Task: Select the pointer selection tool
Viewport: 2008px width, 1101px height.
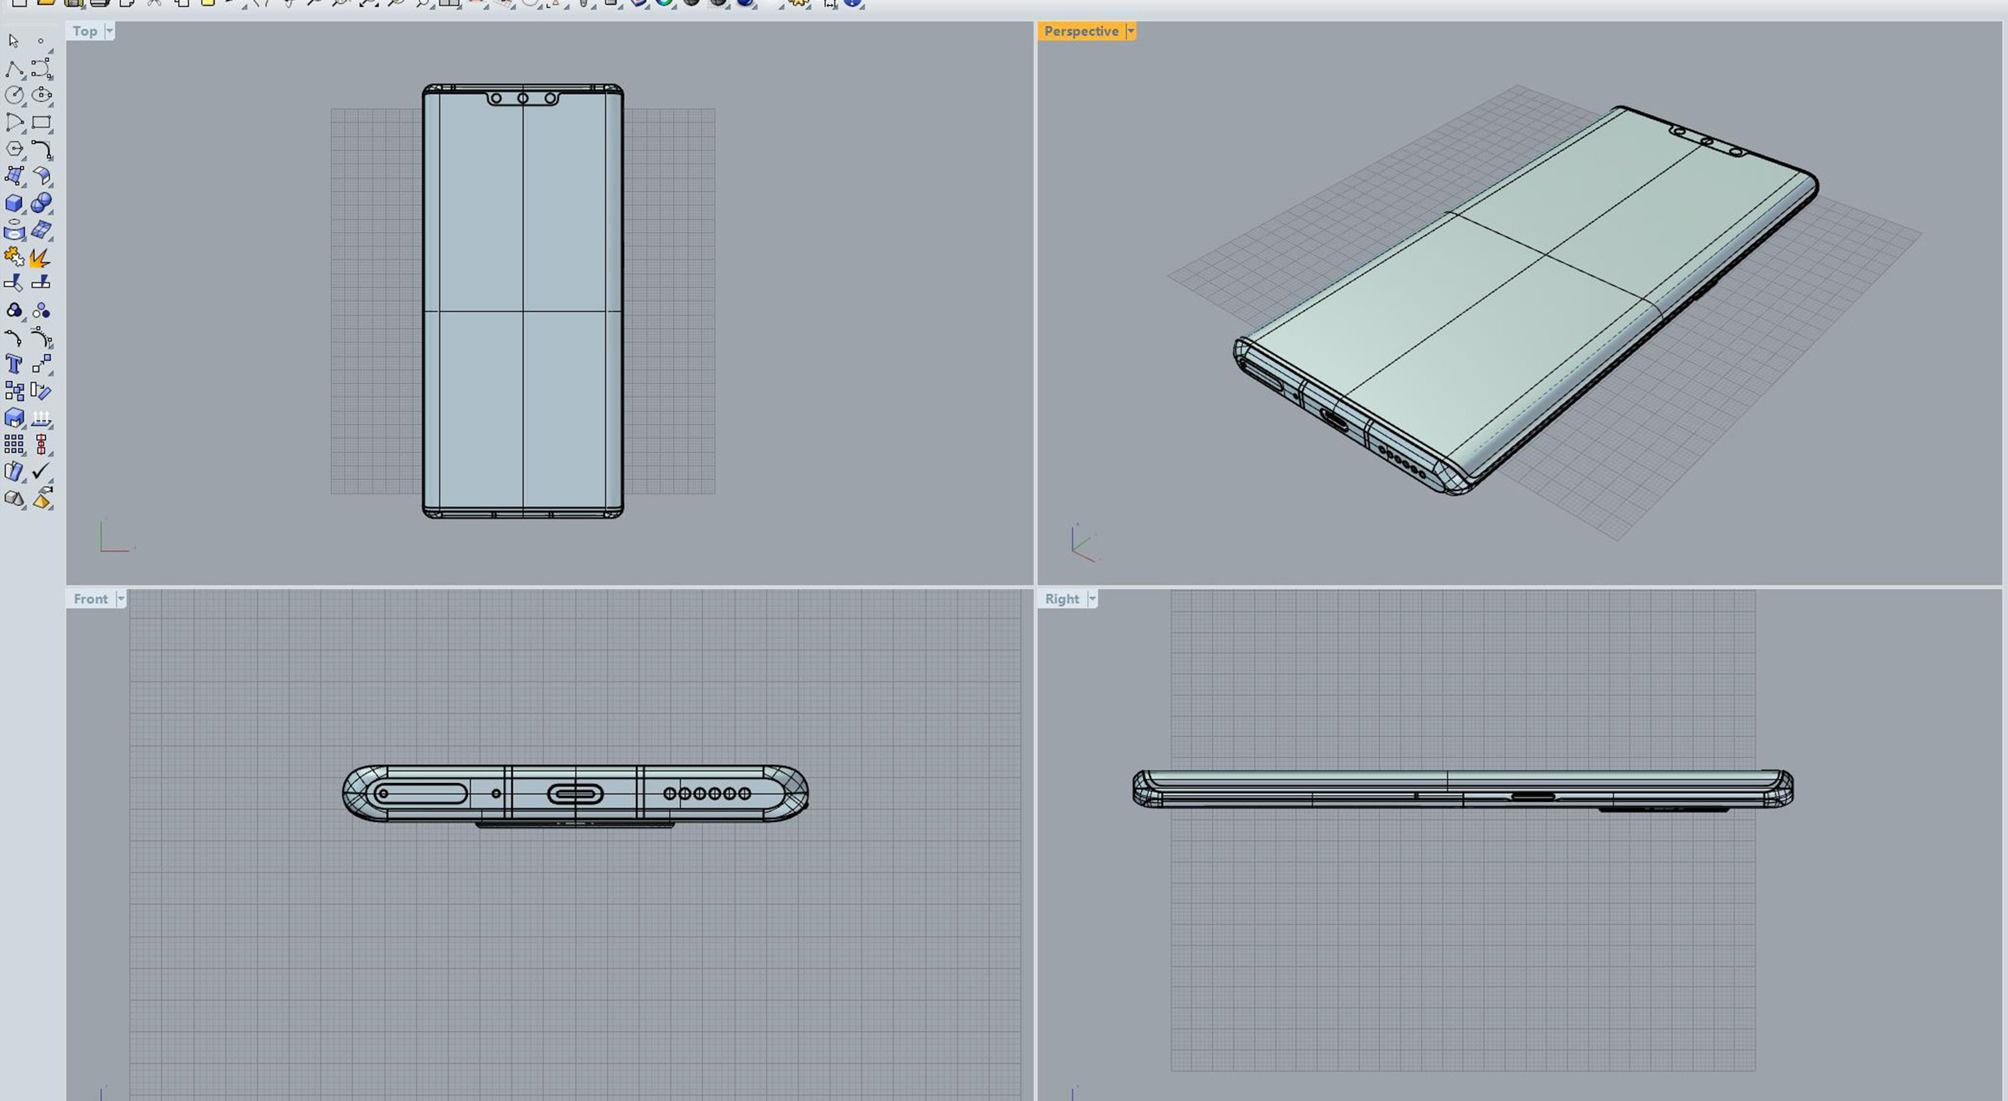Action: click(13, 41)
